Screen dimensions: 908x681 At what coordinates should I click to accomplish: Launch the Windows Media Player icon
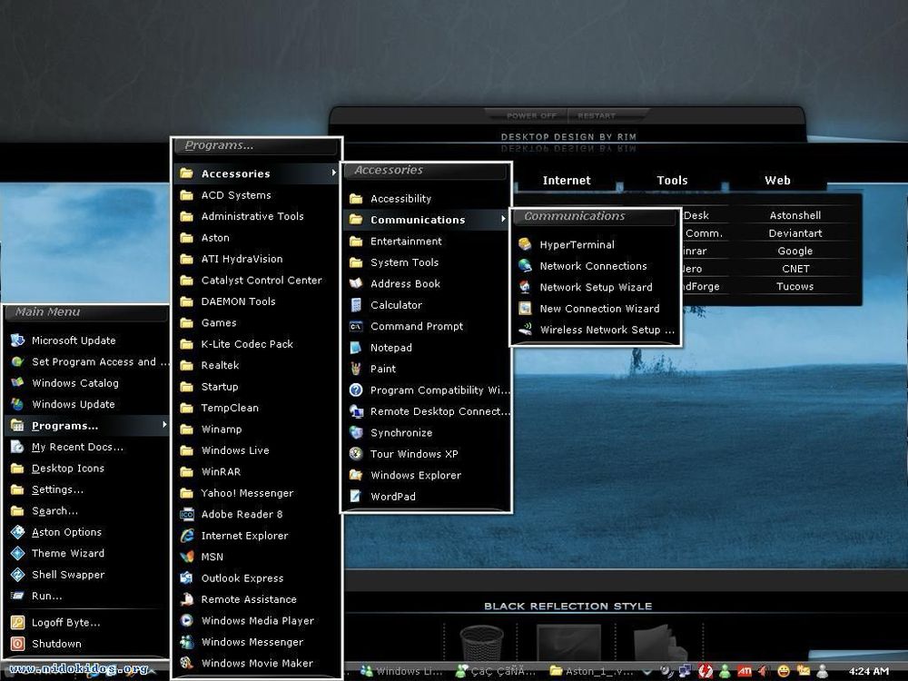click(x=186, y=620)
